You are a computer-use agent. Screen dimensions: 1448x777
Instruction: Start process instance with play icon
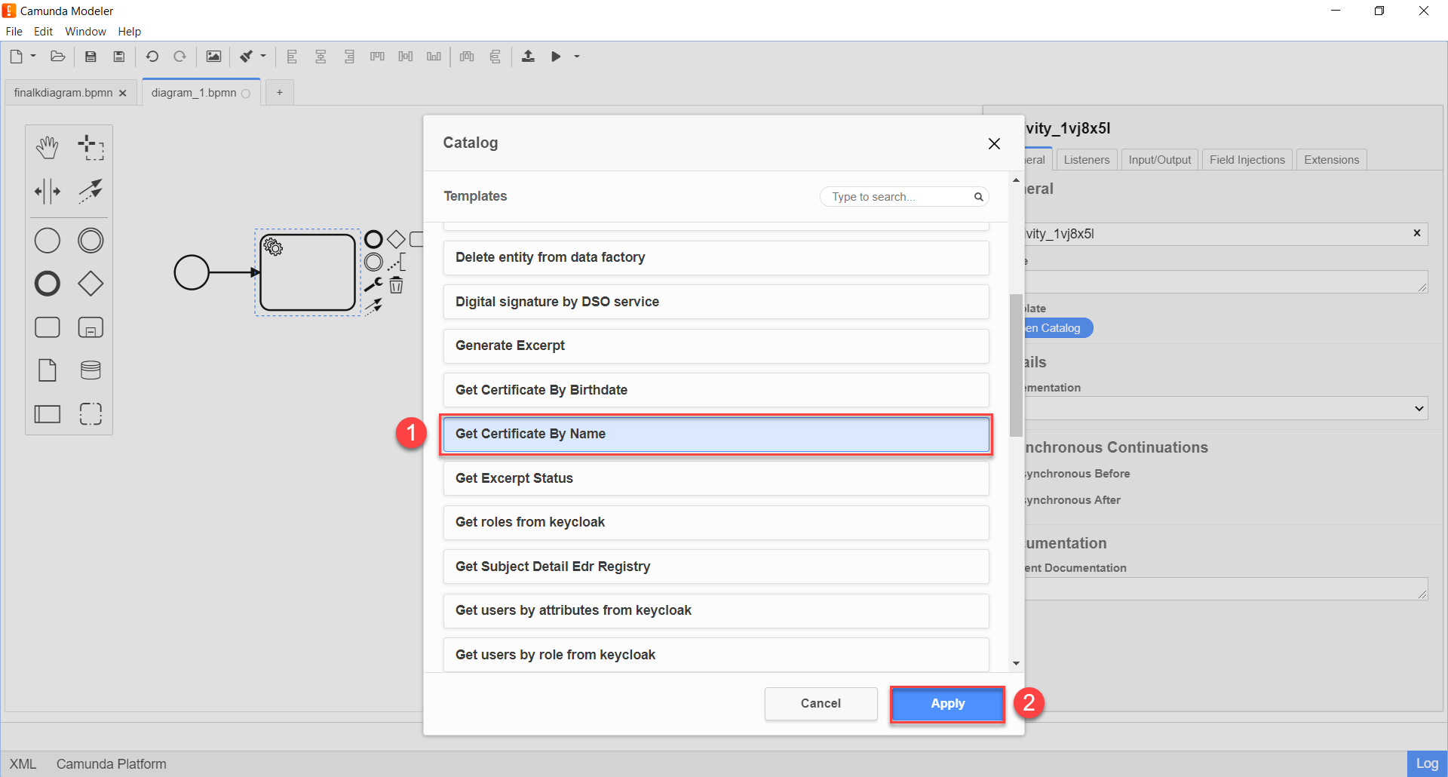[556, 57]
